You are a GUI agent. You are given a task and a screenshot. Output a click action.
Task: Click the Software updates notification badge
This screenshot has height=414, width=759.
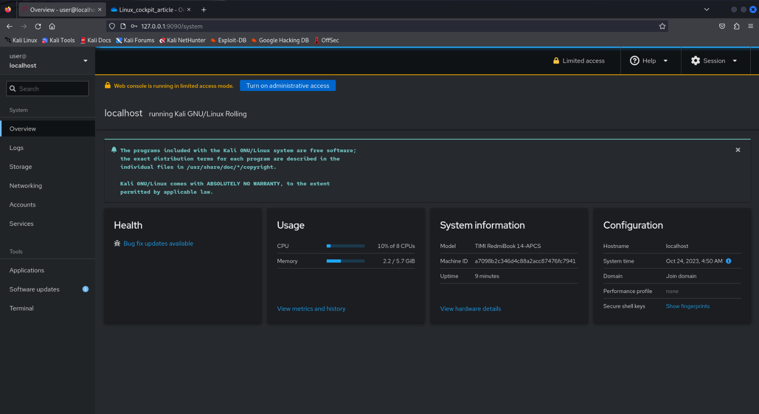coord(85,289)
